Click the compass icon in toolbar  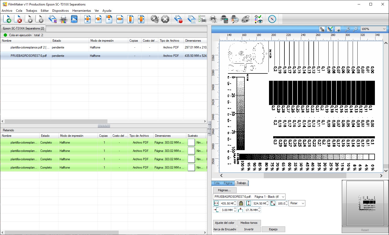tap(272, 19)
